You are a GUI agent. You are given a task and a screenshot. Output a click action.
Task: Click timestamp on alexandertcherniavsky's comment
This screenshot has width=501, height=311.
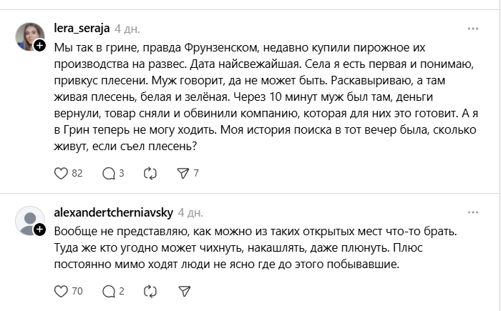tap(190, 213)
